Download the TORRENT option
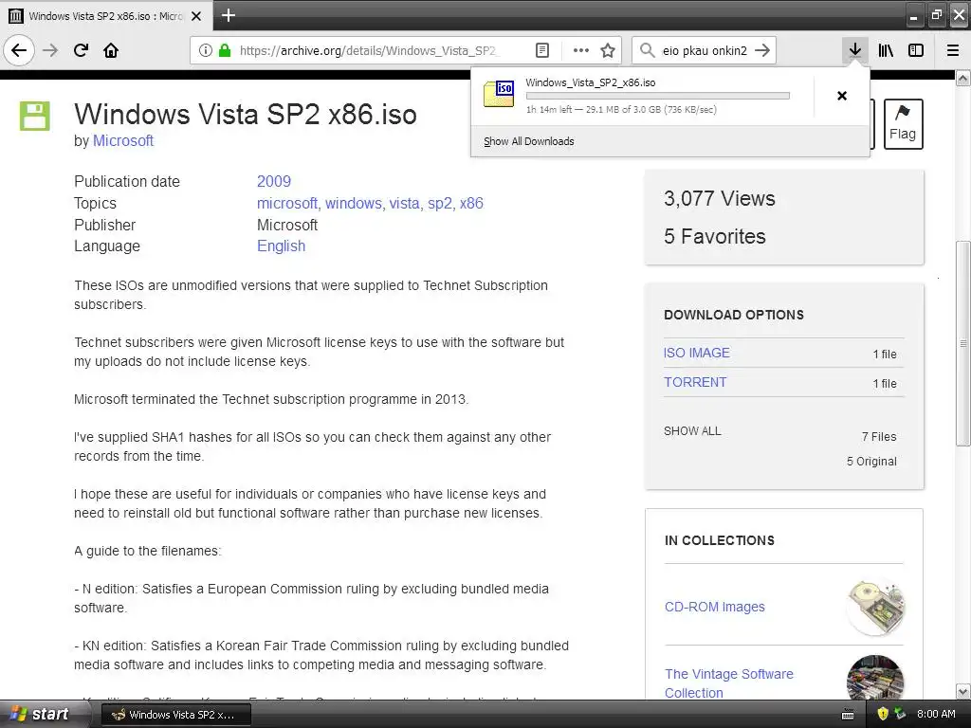The image size is (971, 728). (x=695, y=382)
